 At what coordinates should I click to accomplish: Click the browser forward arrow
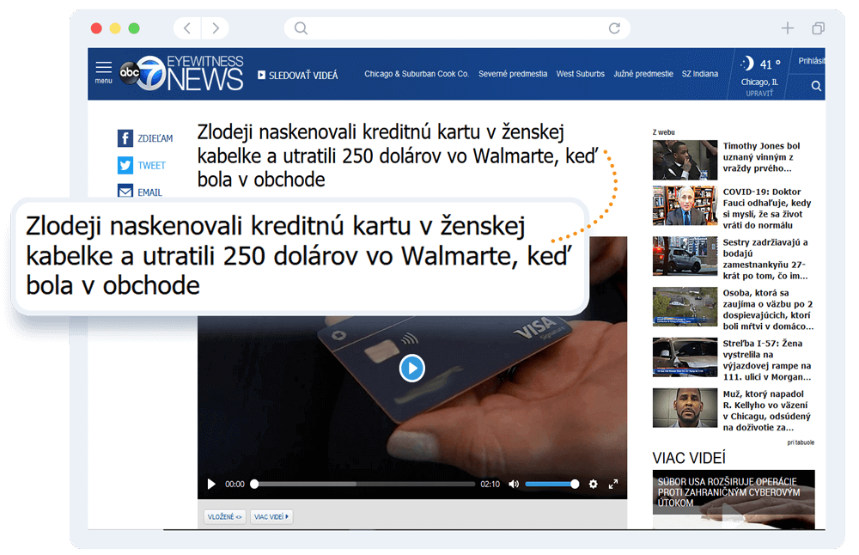[x=216, y=28]
